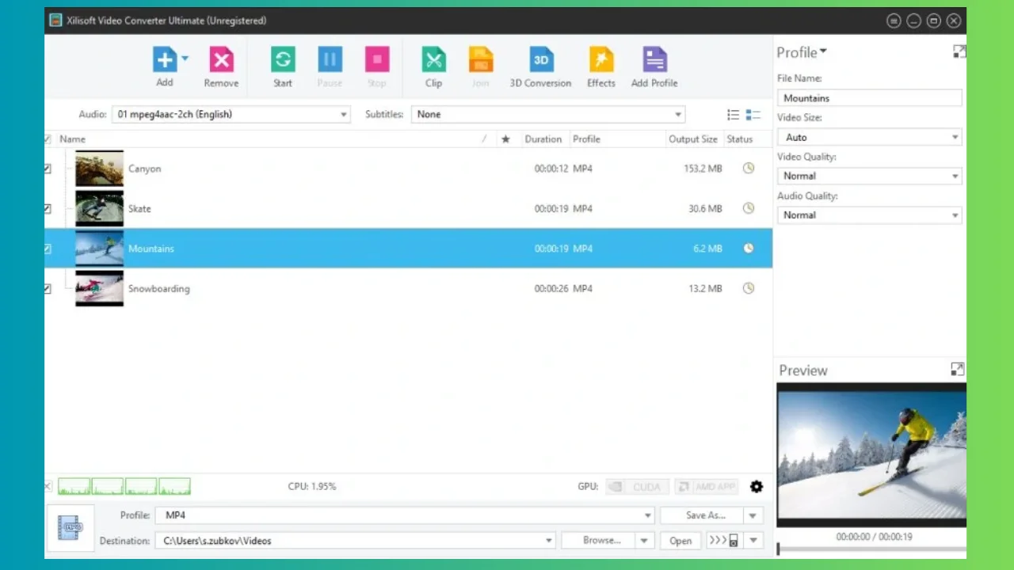
Task: Open GPU settings gear icon
Action: coord(757,487)
